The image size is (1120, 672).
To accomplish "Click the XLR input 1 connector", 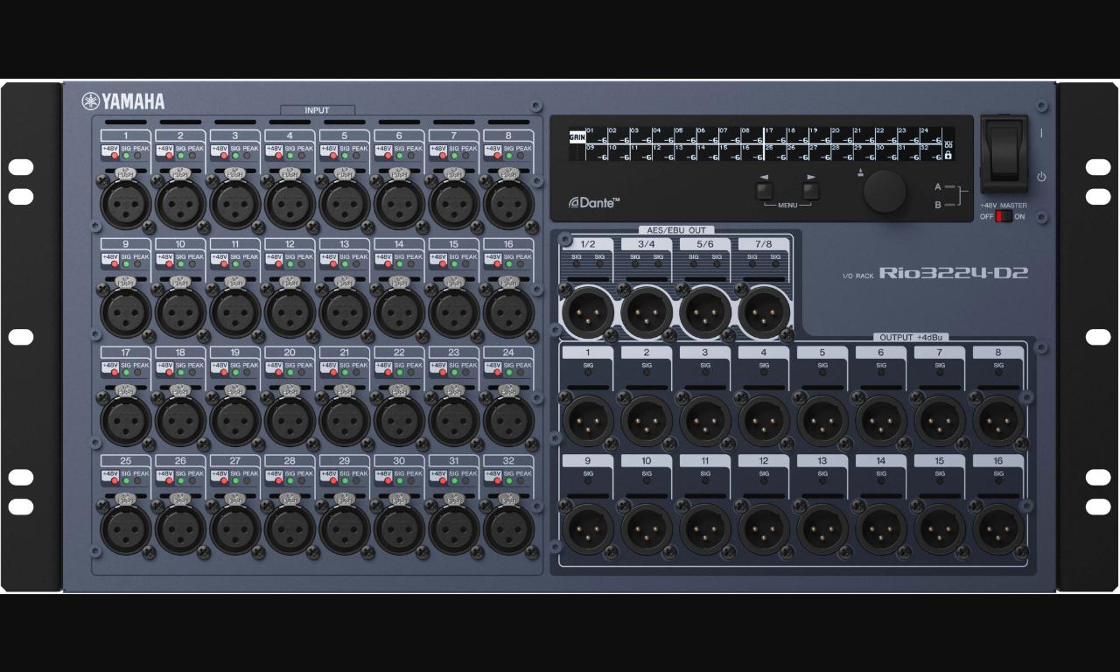I will [126, 204].
